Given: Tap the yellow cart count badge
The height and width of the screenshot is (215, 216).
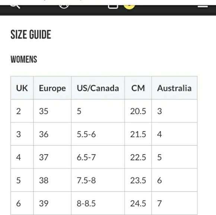Looking at the screenshot, I should point(129,7).
